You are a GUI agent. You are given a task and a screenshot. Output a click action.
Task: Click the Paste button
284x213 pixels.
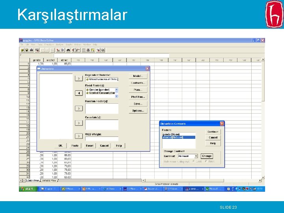(75, 146)
